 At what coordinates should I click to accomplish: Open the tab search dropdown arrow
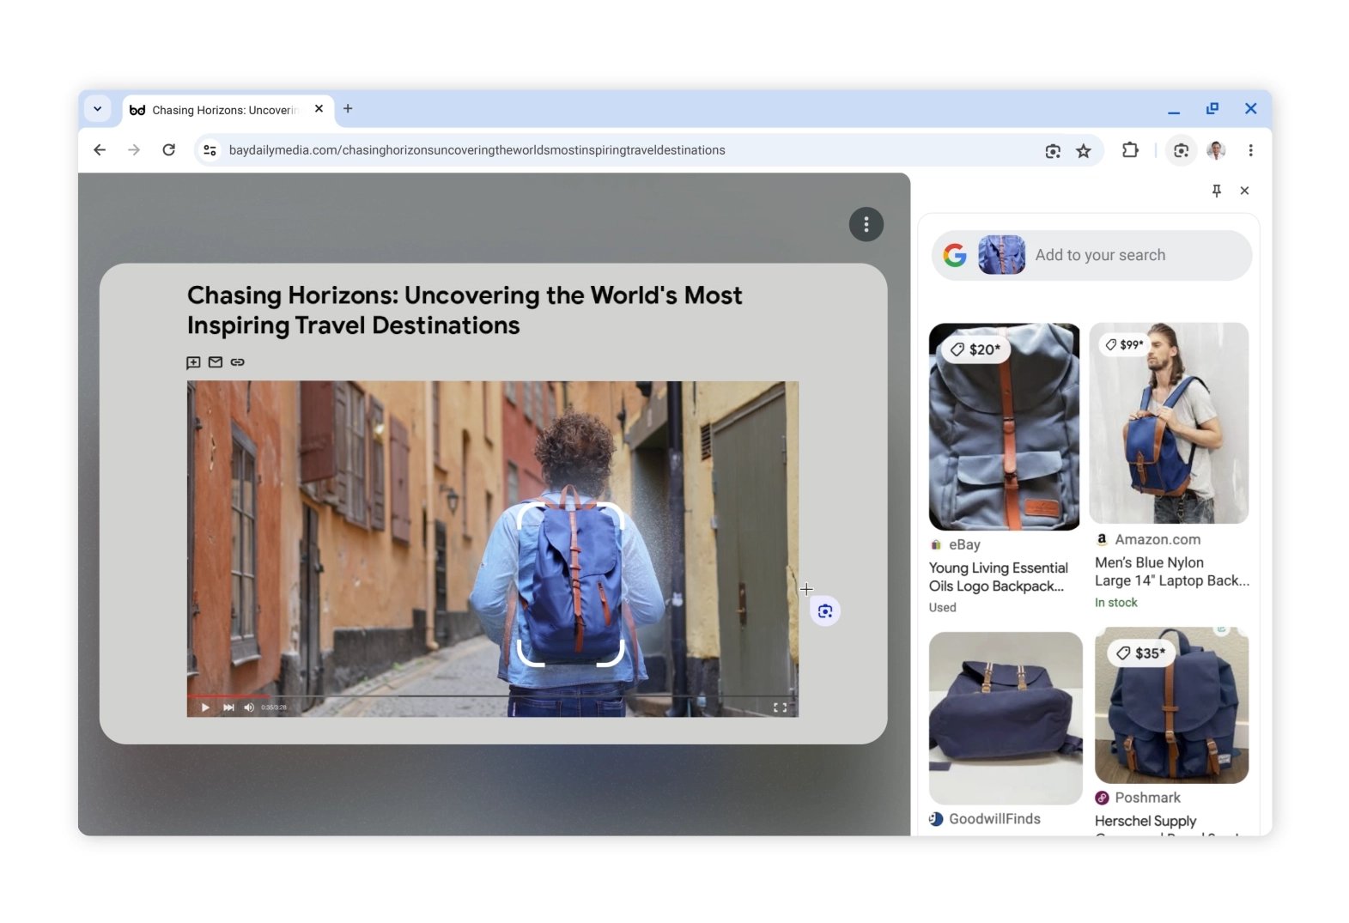point(97,109)
